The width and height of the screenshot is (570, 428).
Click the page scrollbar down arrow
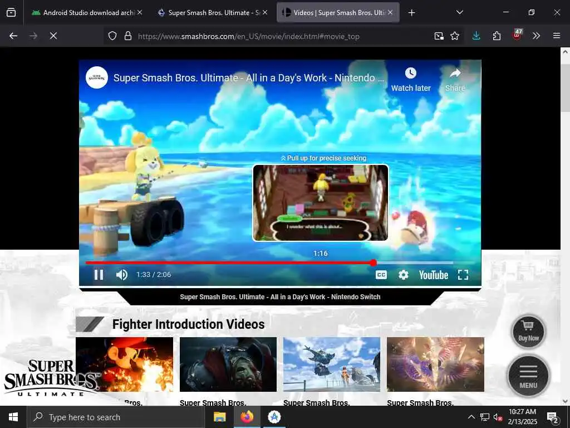coord(566,401)
